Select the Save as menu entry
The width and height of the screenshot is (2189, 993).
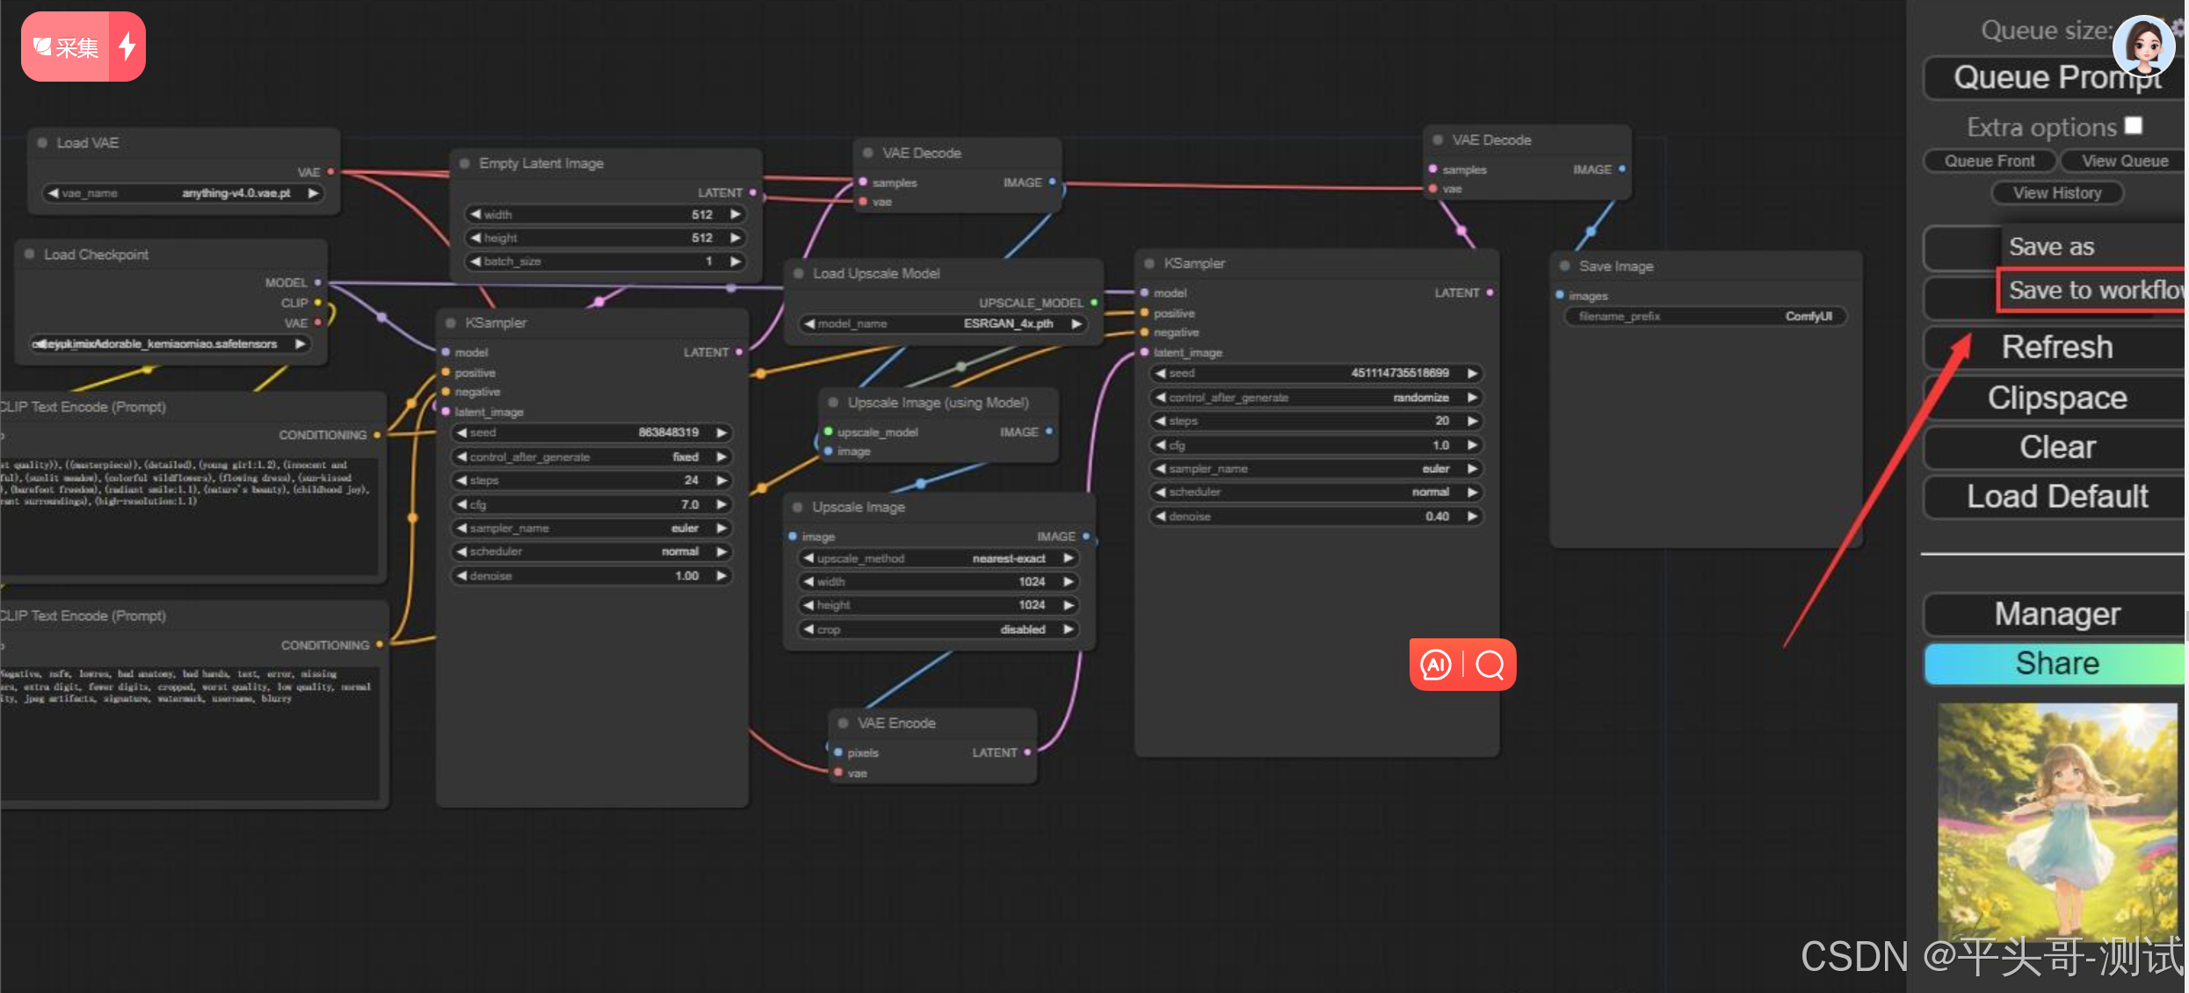(x=2052, y=247)
